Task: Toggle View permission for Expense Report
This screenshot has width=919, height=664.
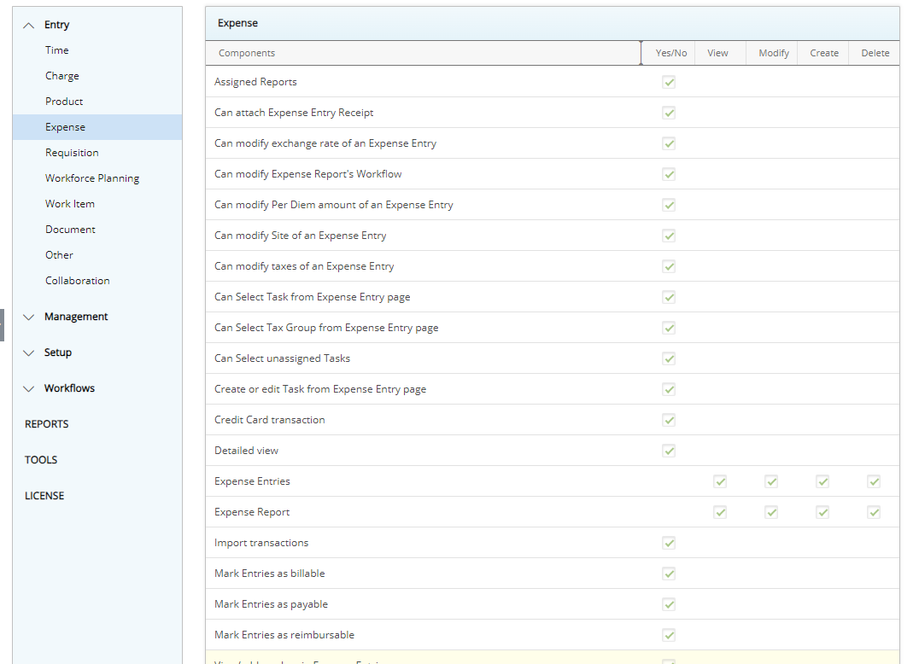Action: coord(720,512)
